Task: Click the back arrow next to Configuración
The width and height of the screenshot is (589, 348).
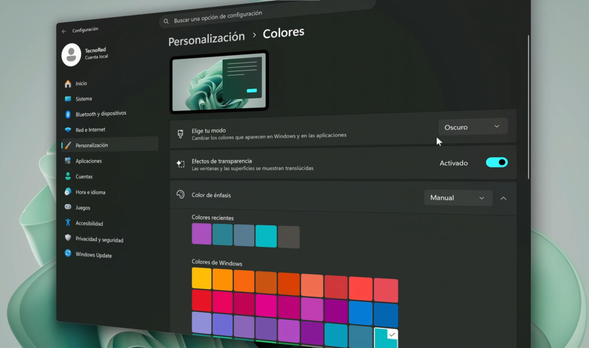Action: tap(64, 32)
